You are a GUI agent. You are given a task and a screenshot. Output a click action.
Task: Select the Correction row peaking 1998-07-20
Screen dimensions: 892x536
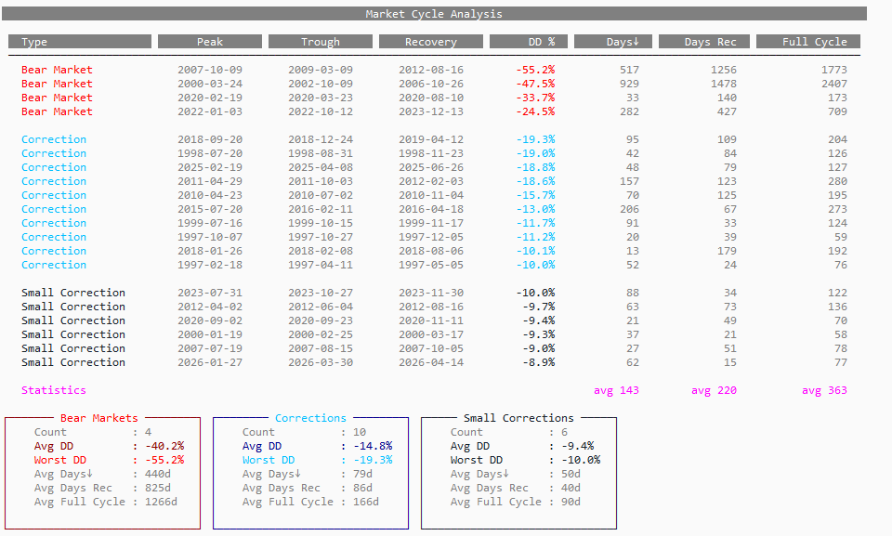(x=434, y=153)
